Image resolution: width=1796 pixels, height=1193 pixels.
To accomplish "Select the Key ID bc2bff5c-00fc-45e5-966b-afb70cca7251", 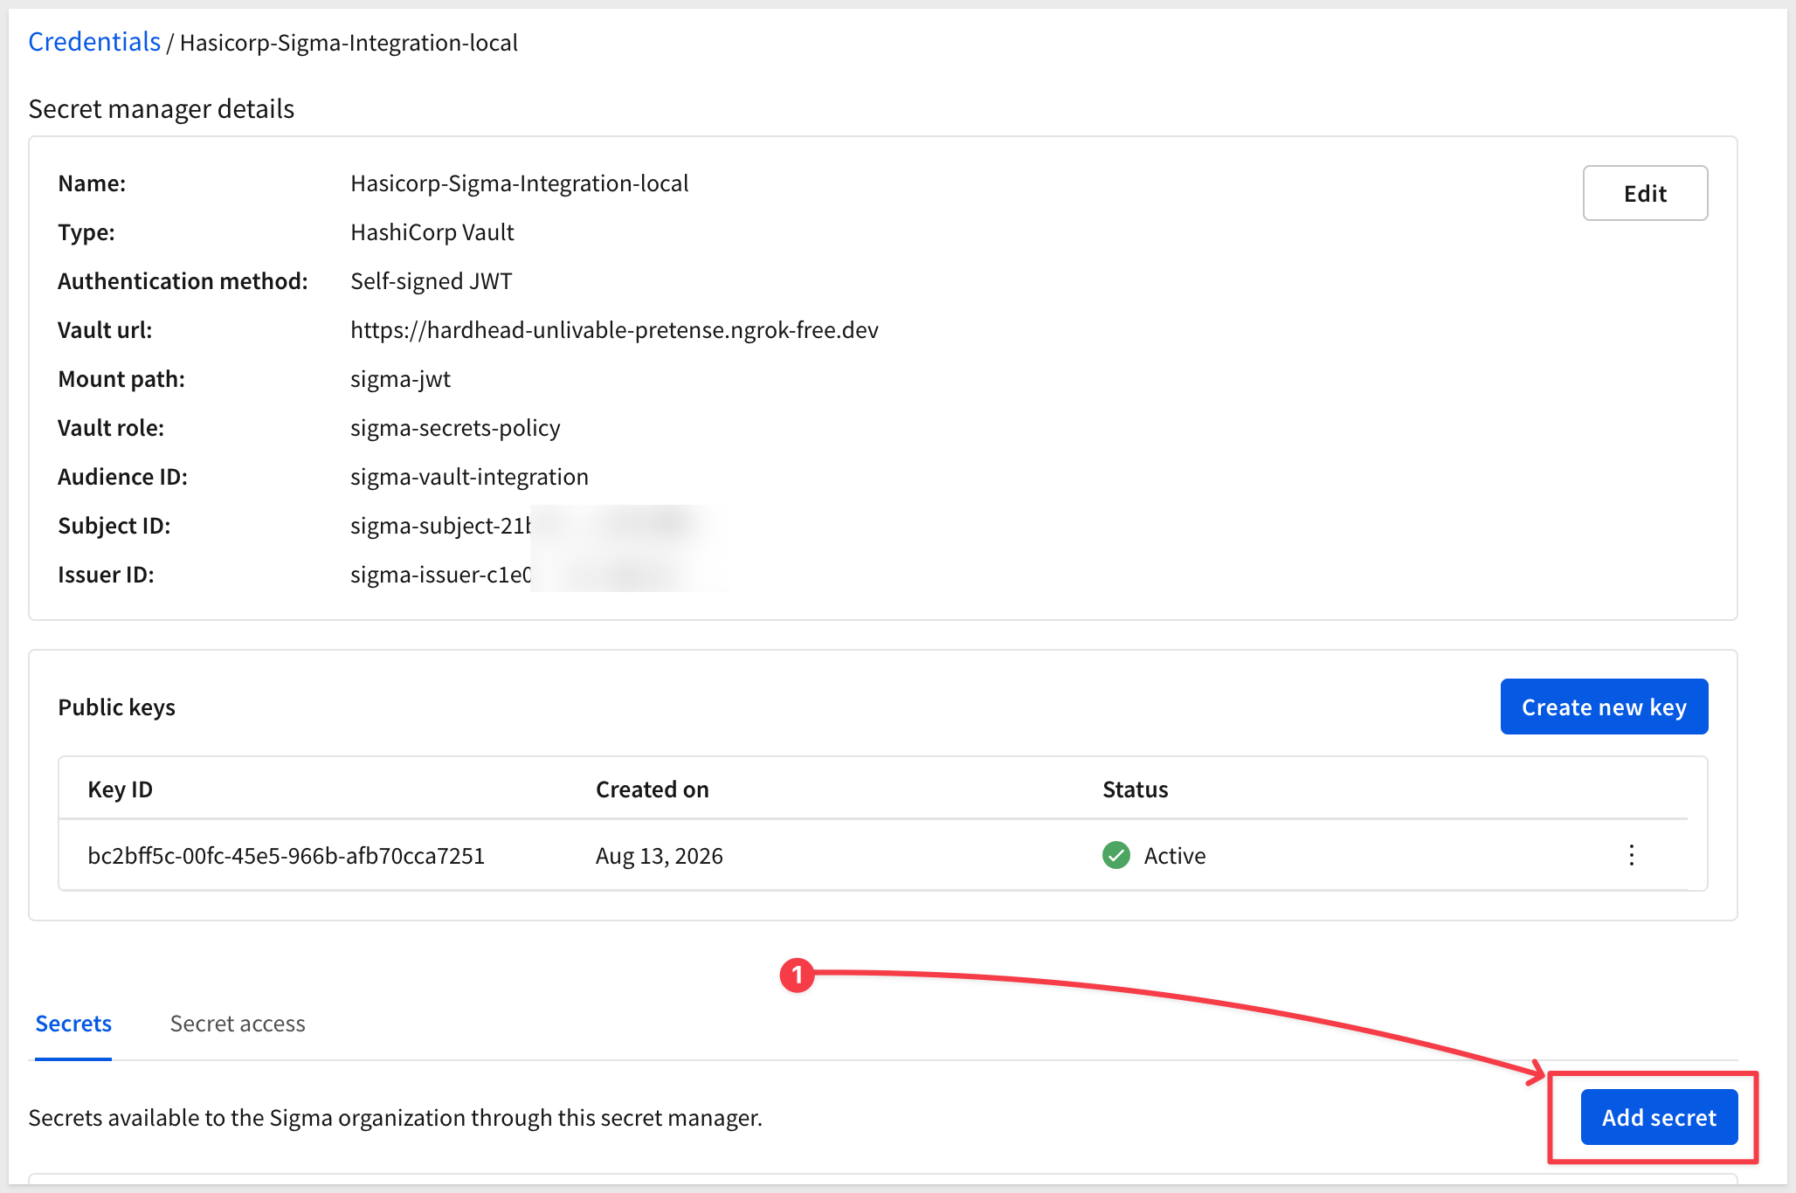I will pos(287,855).
